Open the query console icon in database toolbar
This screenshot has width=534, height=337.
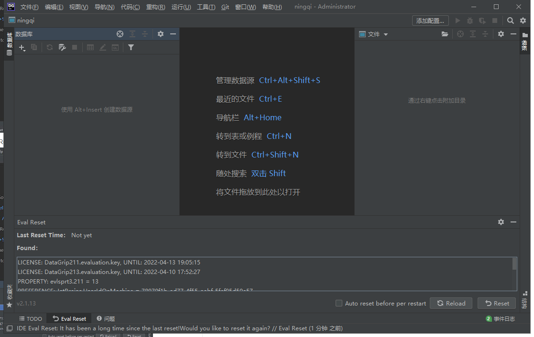pos(115,47)
